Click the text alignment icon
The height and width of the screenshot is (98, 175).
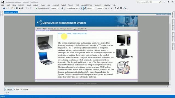coord(121,8)
